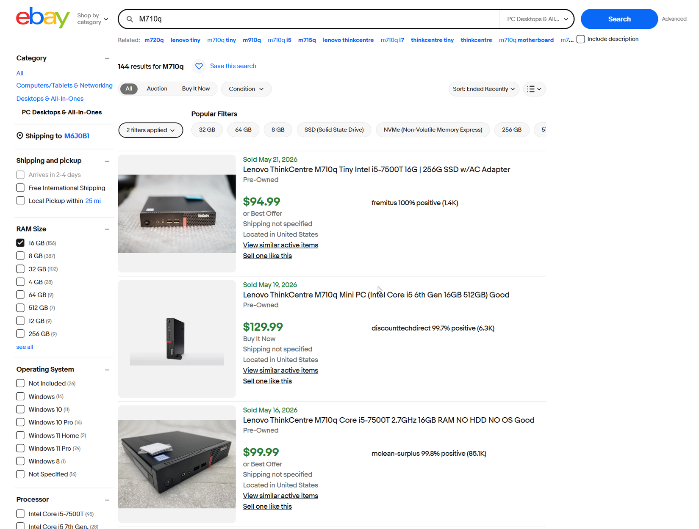This screenshot has height=529, width=699.
Task: Click the blue Search button
Action: click(x=619, y=19)
